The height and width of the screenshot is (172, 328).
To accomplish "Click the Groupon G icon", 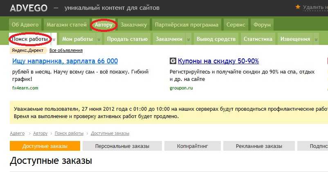I will pos(173,61).
